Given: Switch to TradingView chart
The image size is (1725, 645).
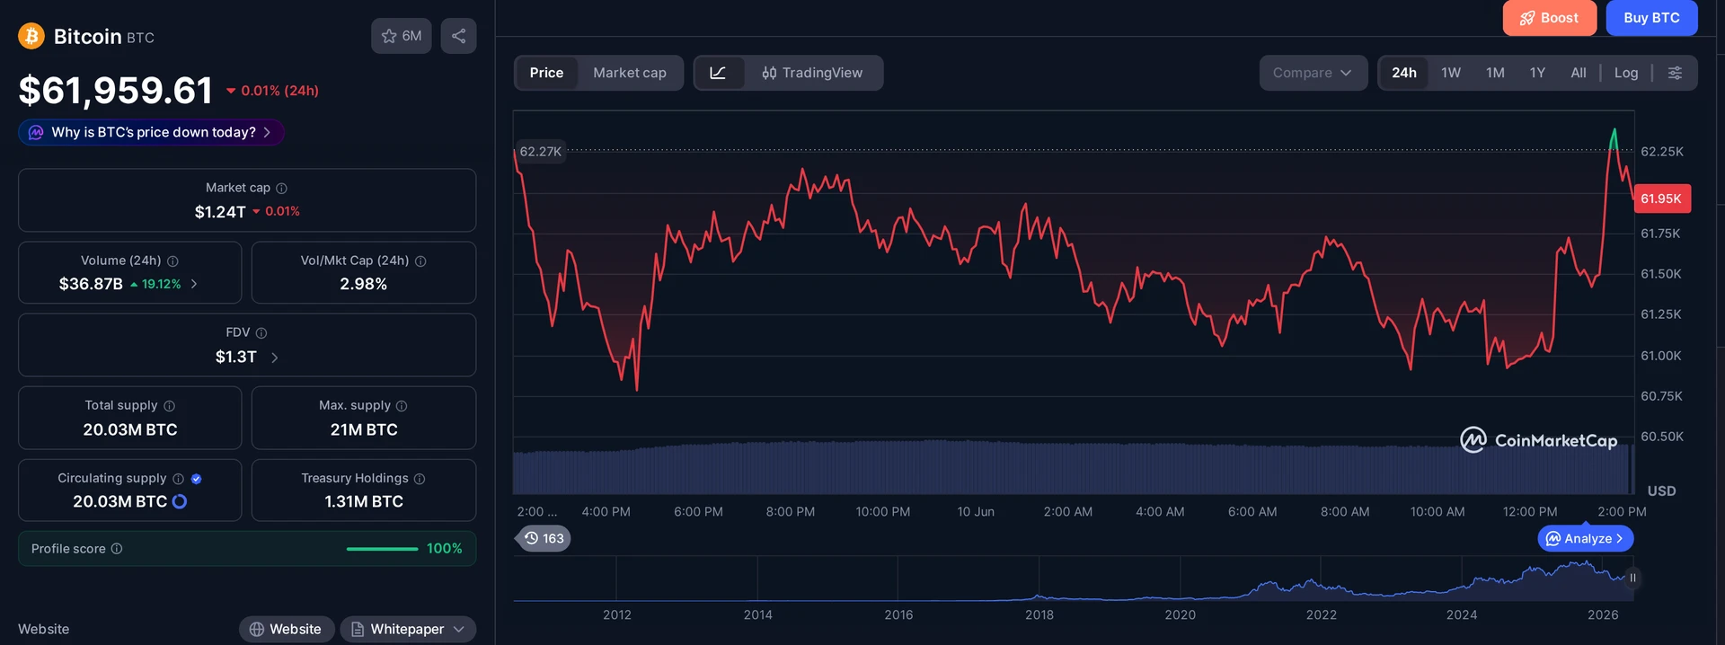Looking at the screenshot, I should 813,73.
